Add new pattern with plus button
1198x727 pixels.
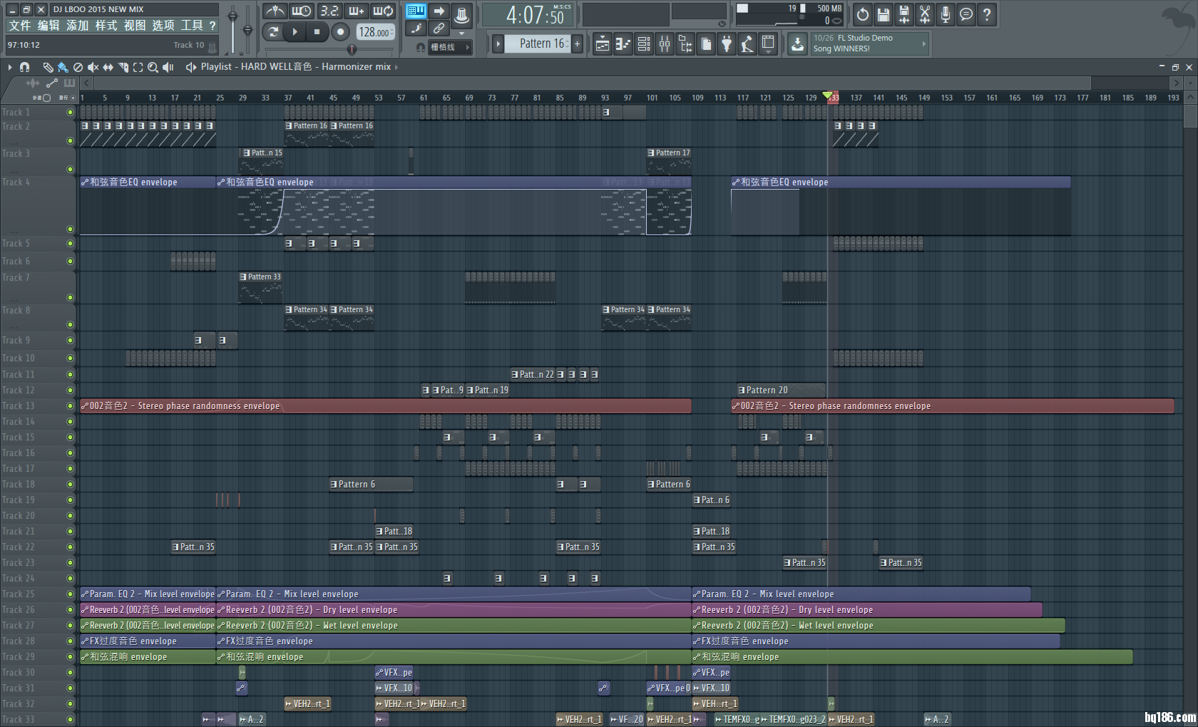[577, 43]
